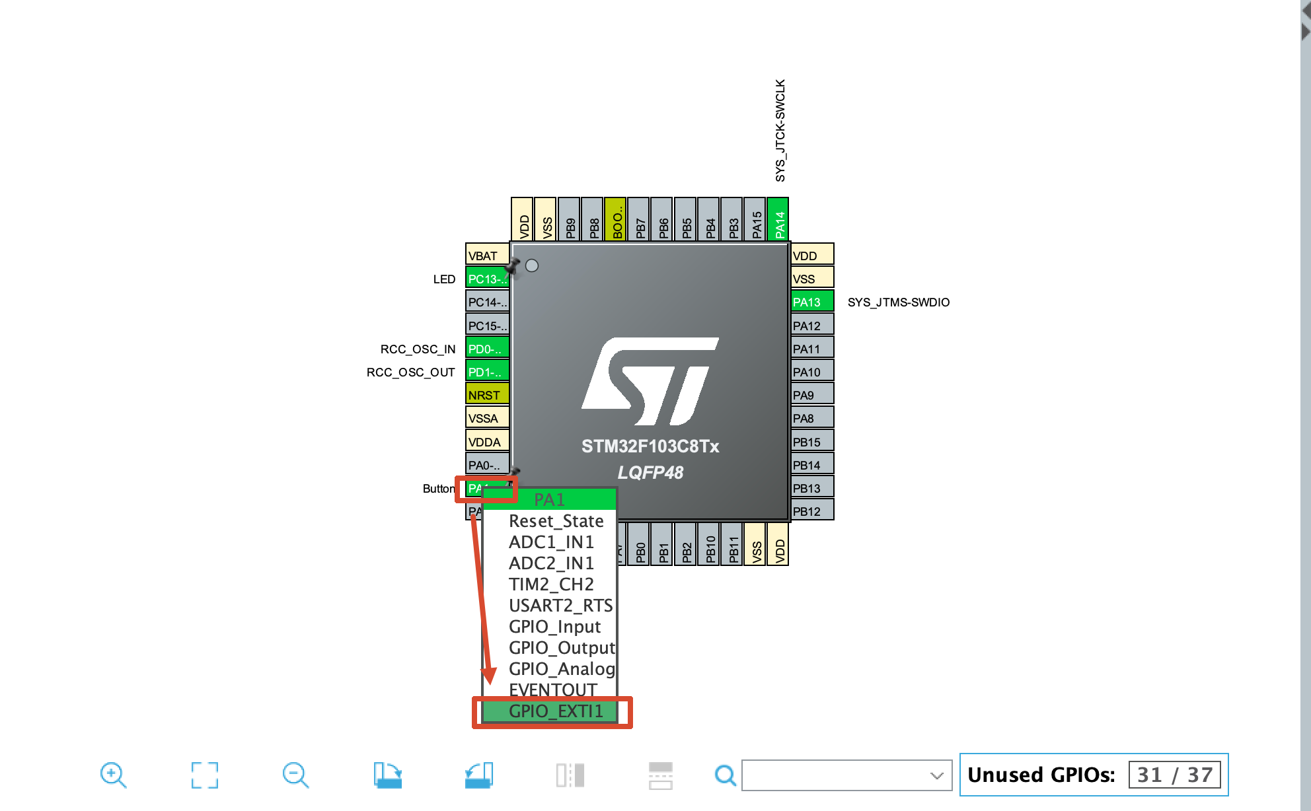
Task: Toggle the horizontal split view icon
Action: 661,775
